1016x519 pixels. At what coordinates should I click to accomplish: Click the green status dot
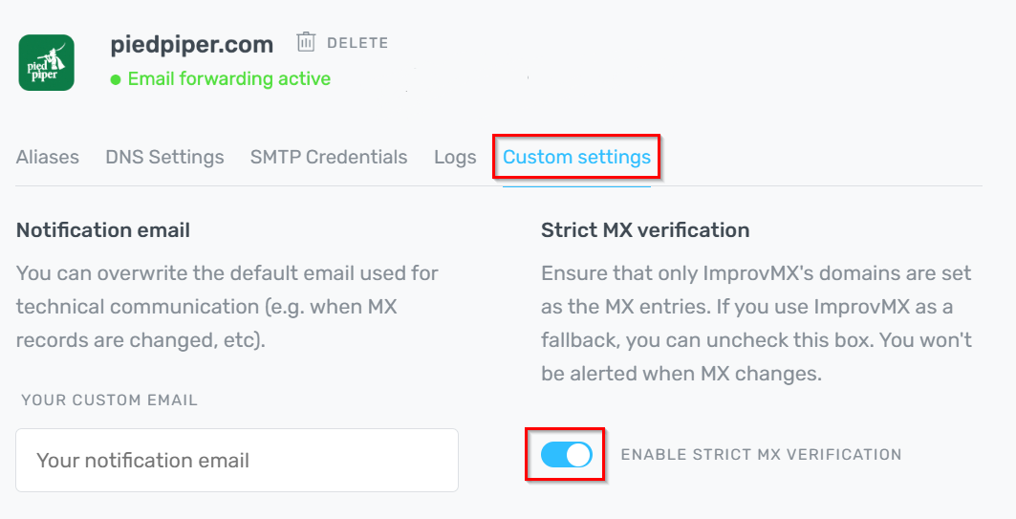[116, 79]
